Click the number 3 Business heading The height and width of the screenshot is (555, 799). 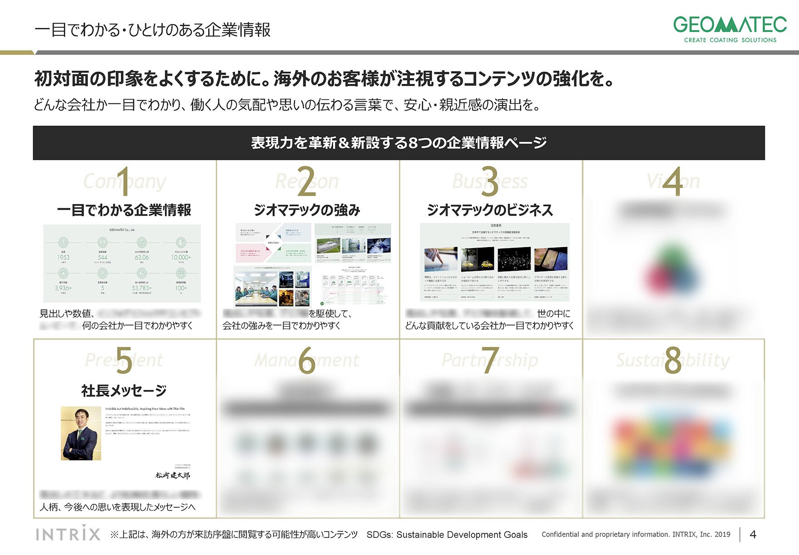click(490, 181)
